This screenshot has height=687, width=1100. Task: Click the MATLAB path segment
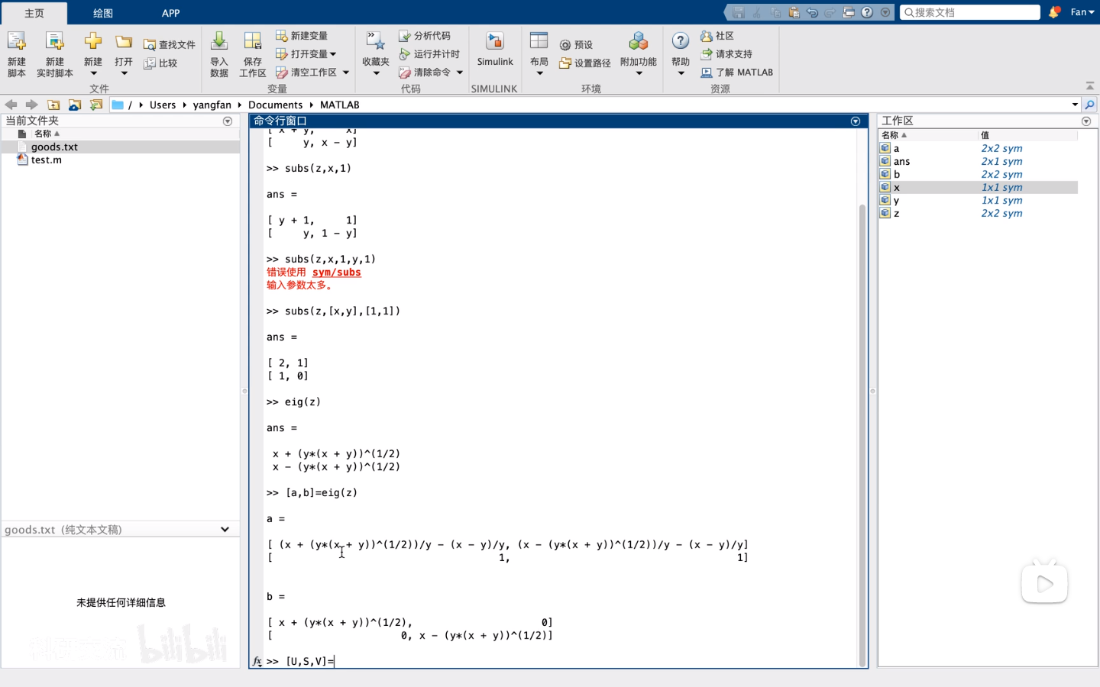coord(340,105)
